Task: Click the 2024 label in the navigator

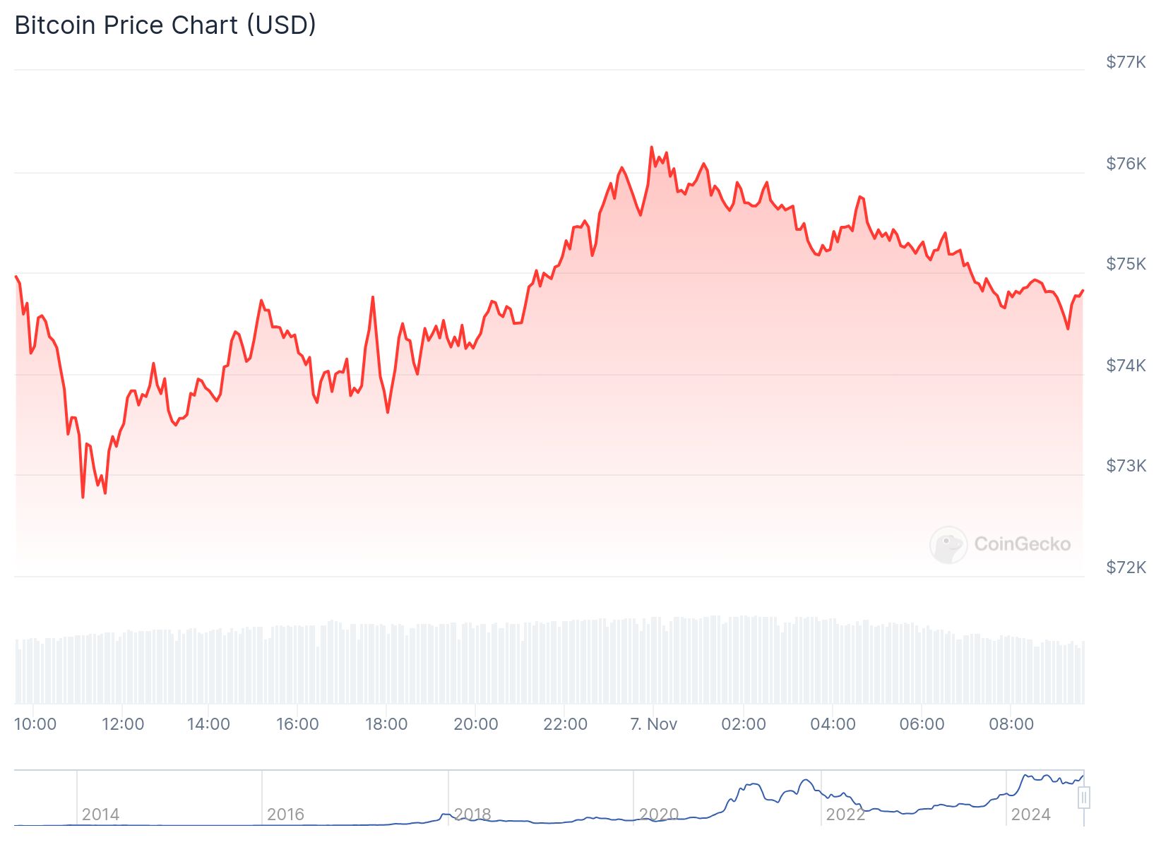Action: [x=1030, y=815]
